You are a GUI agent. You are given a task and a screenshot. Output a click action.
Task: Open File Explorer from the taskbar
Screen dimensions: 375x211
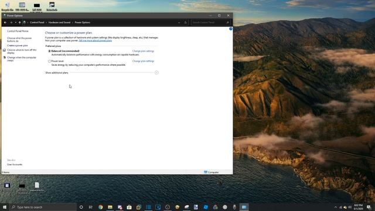coord(110,207)
